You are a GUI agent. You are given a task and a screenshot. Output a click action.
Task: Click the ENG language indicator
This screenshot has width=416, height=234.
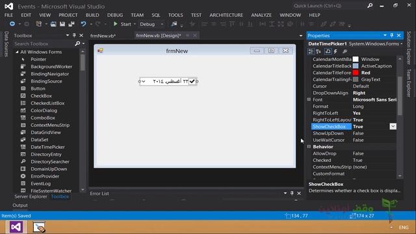[404, 227]
